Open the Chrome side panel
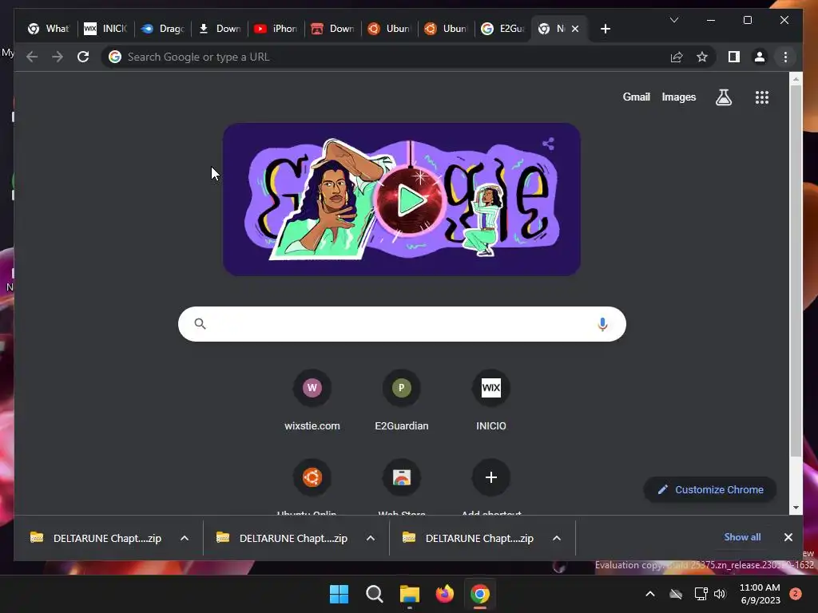818x613 pixels. point(734,57)
